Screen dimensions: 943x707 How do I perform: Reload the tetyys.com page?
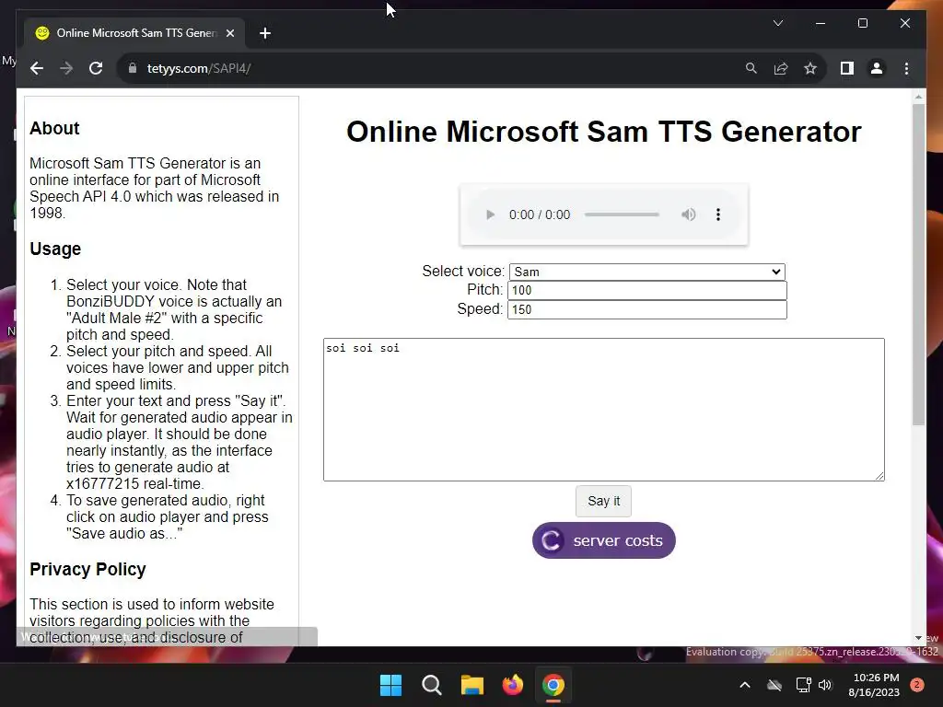click(96, 68)
